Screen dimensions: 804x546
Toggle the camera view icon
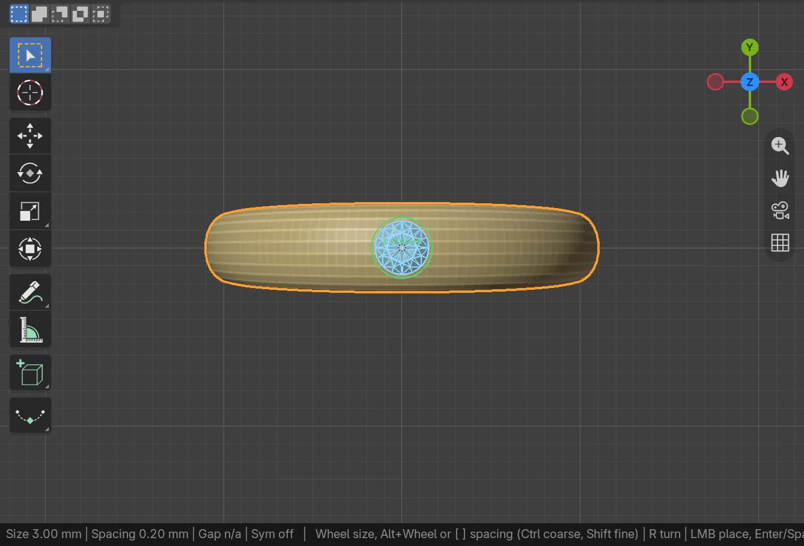(780, 210)
